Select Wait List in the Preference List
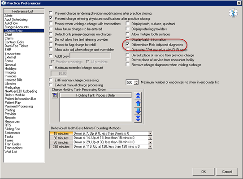Screen dimensions: 243x179 11,152
